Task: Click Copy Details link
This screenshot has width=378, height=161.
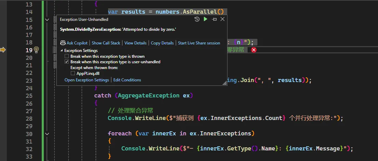Action: 162,43
